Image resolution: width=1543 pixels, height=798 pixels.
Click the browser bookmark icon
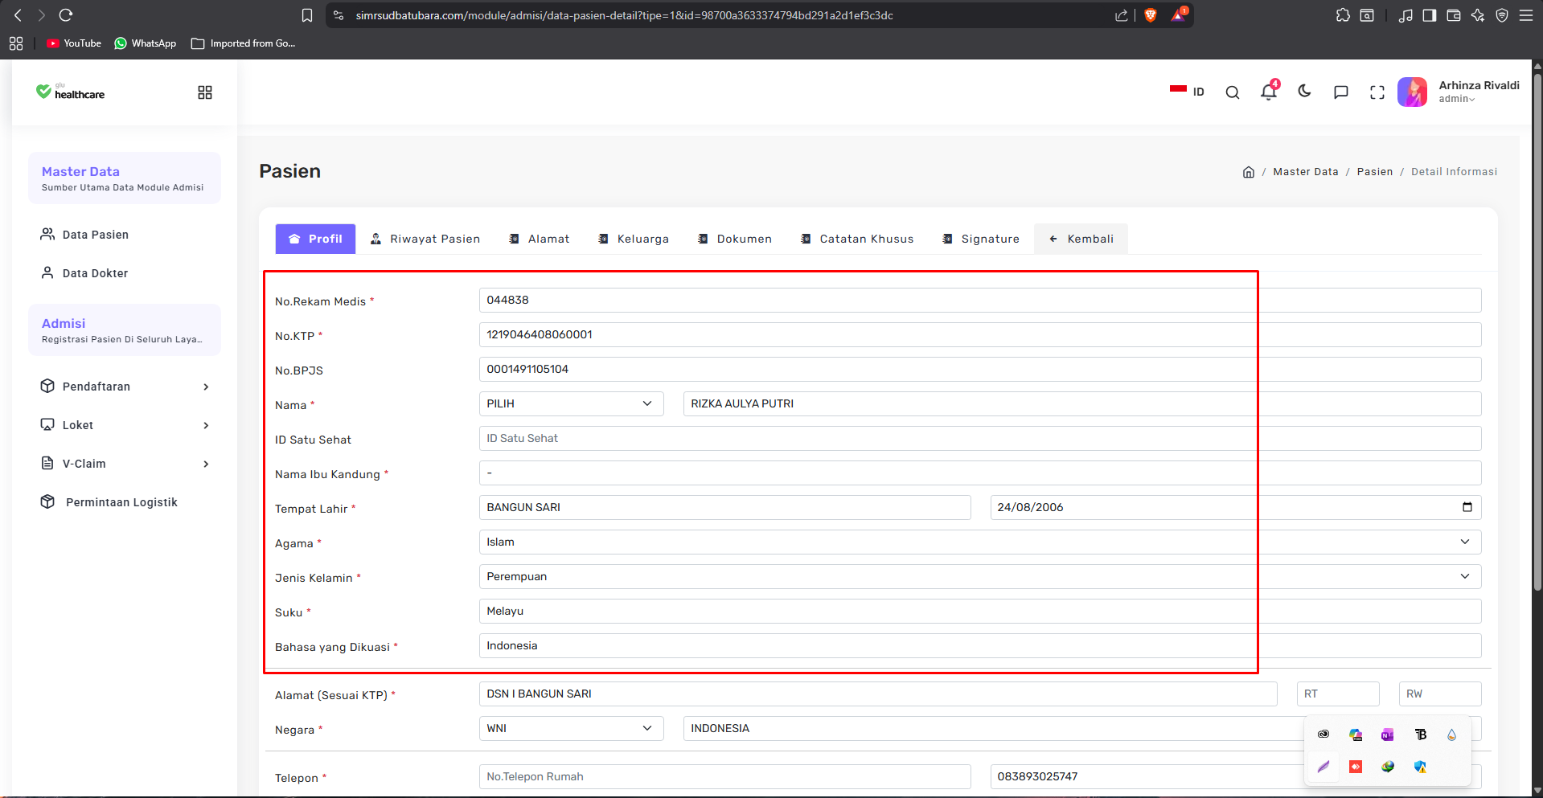307,15
